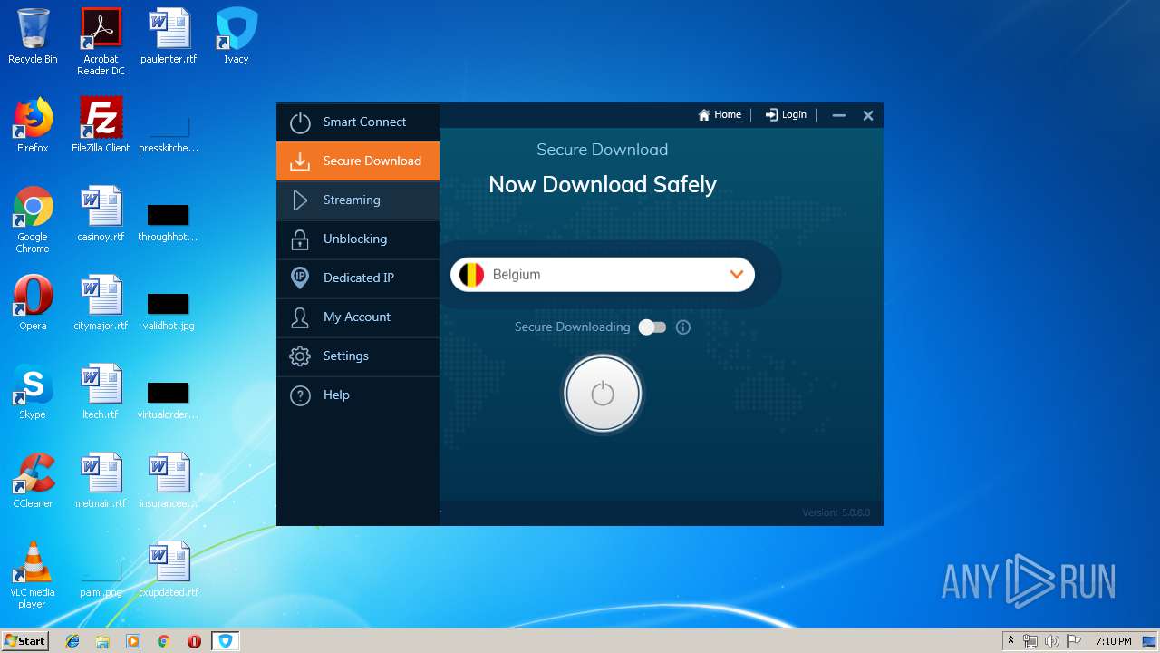This screenshot has height=653, width=1160.
Task: Select the CCleaner desktop icon
Action: (33, 482)
